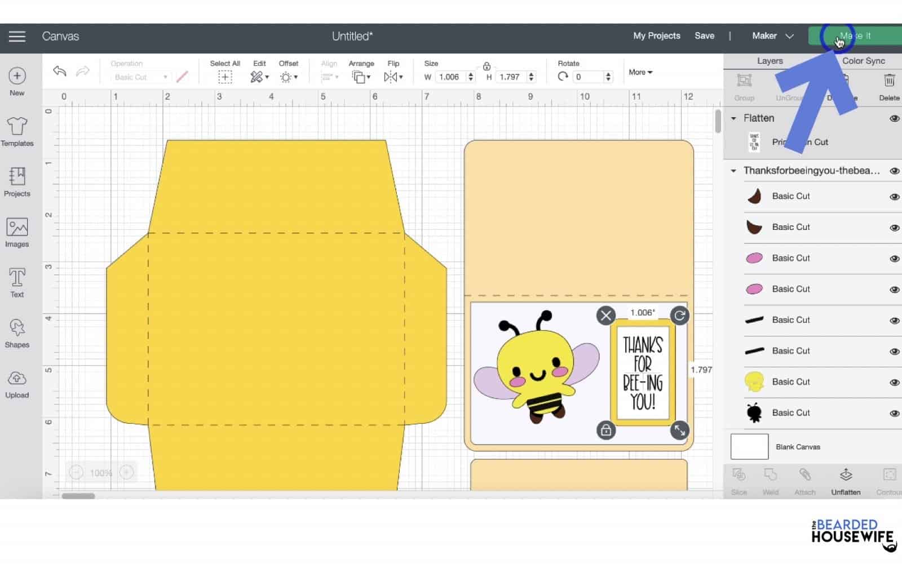The height and width of the screenshot is (573, 902).
Task: Hide the Flatten layer group
Action: (894, 118)
